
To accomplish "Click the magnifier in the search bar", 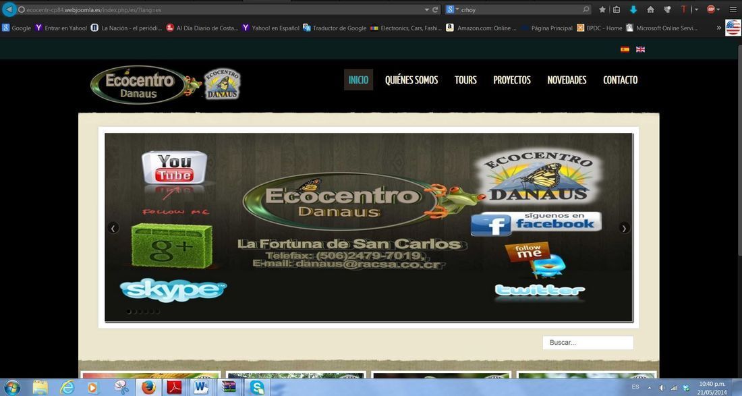I will point(586,9).
